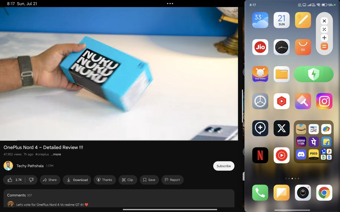Open the yellow Messages app in dock

282,193
